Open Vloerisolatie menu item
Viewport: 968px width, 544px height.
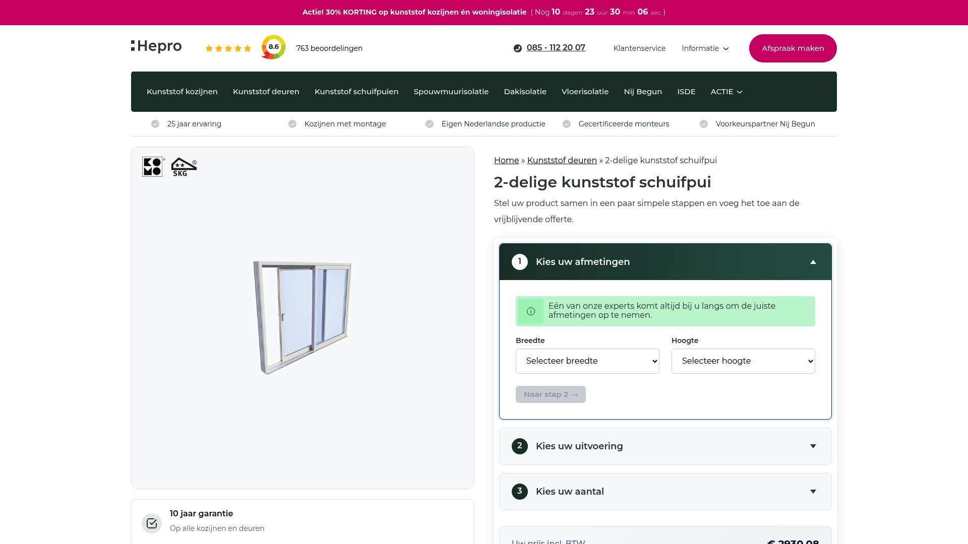585,92
